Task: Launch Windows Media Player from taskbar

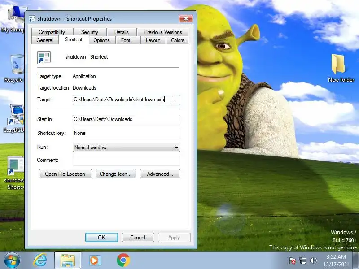Action: 95,260
